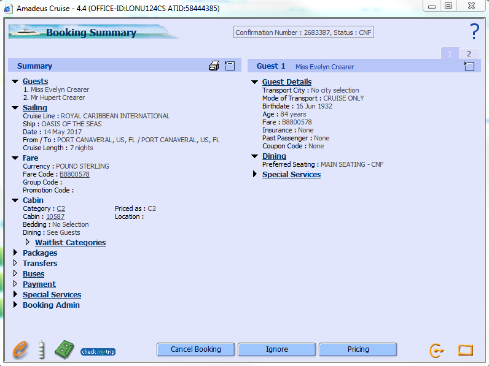Image resolution: width=489 pixels, height=366 pixels.
Task: Print the booking summary via printer icon
Action: 214,66
